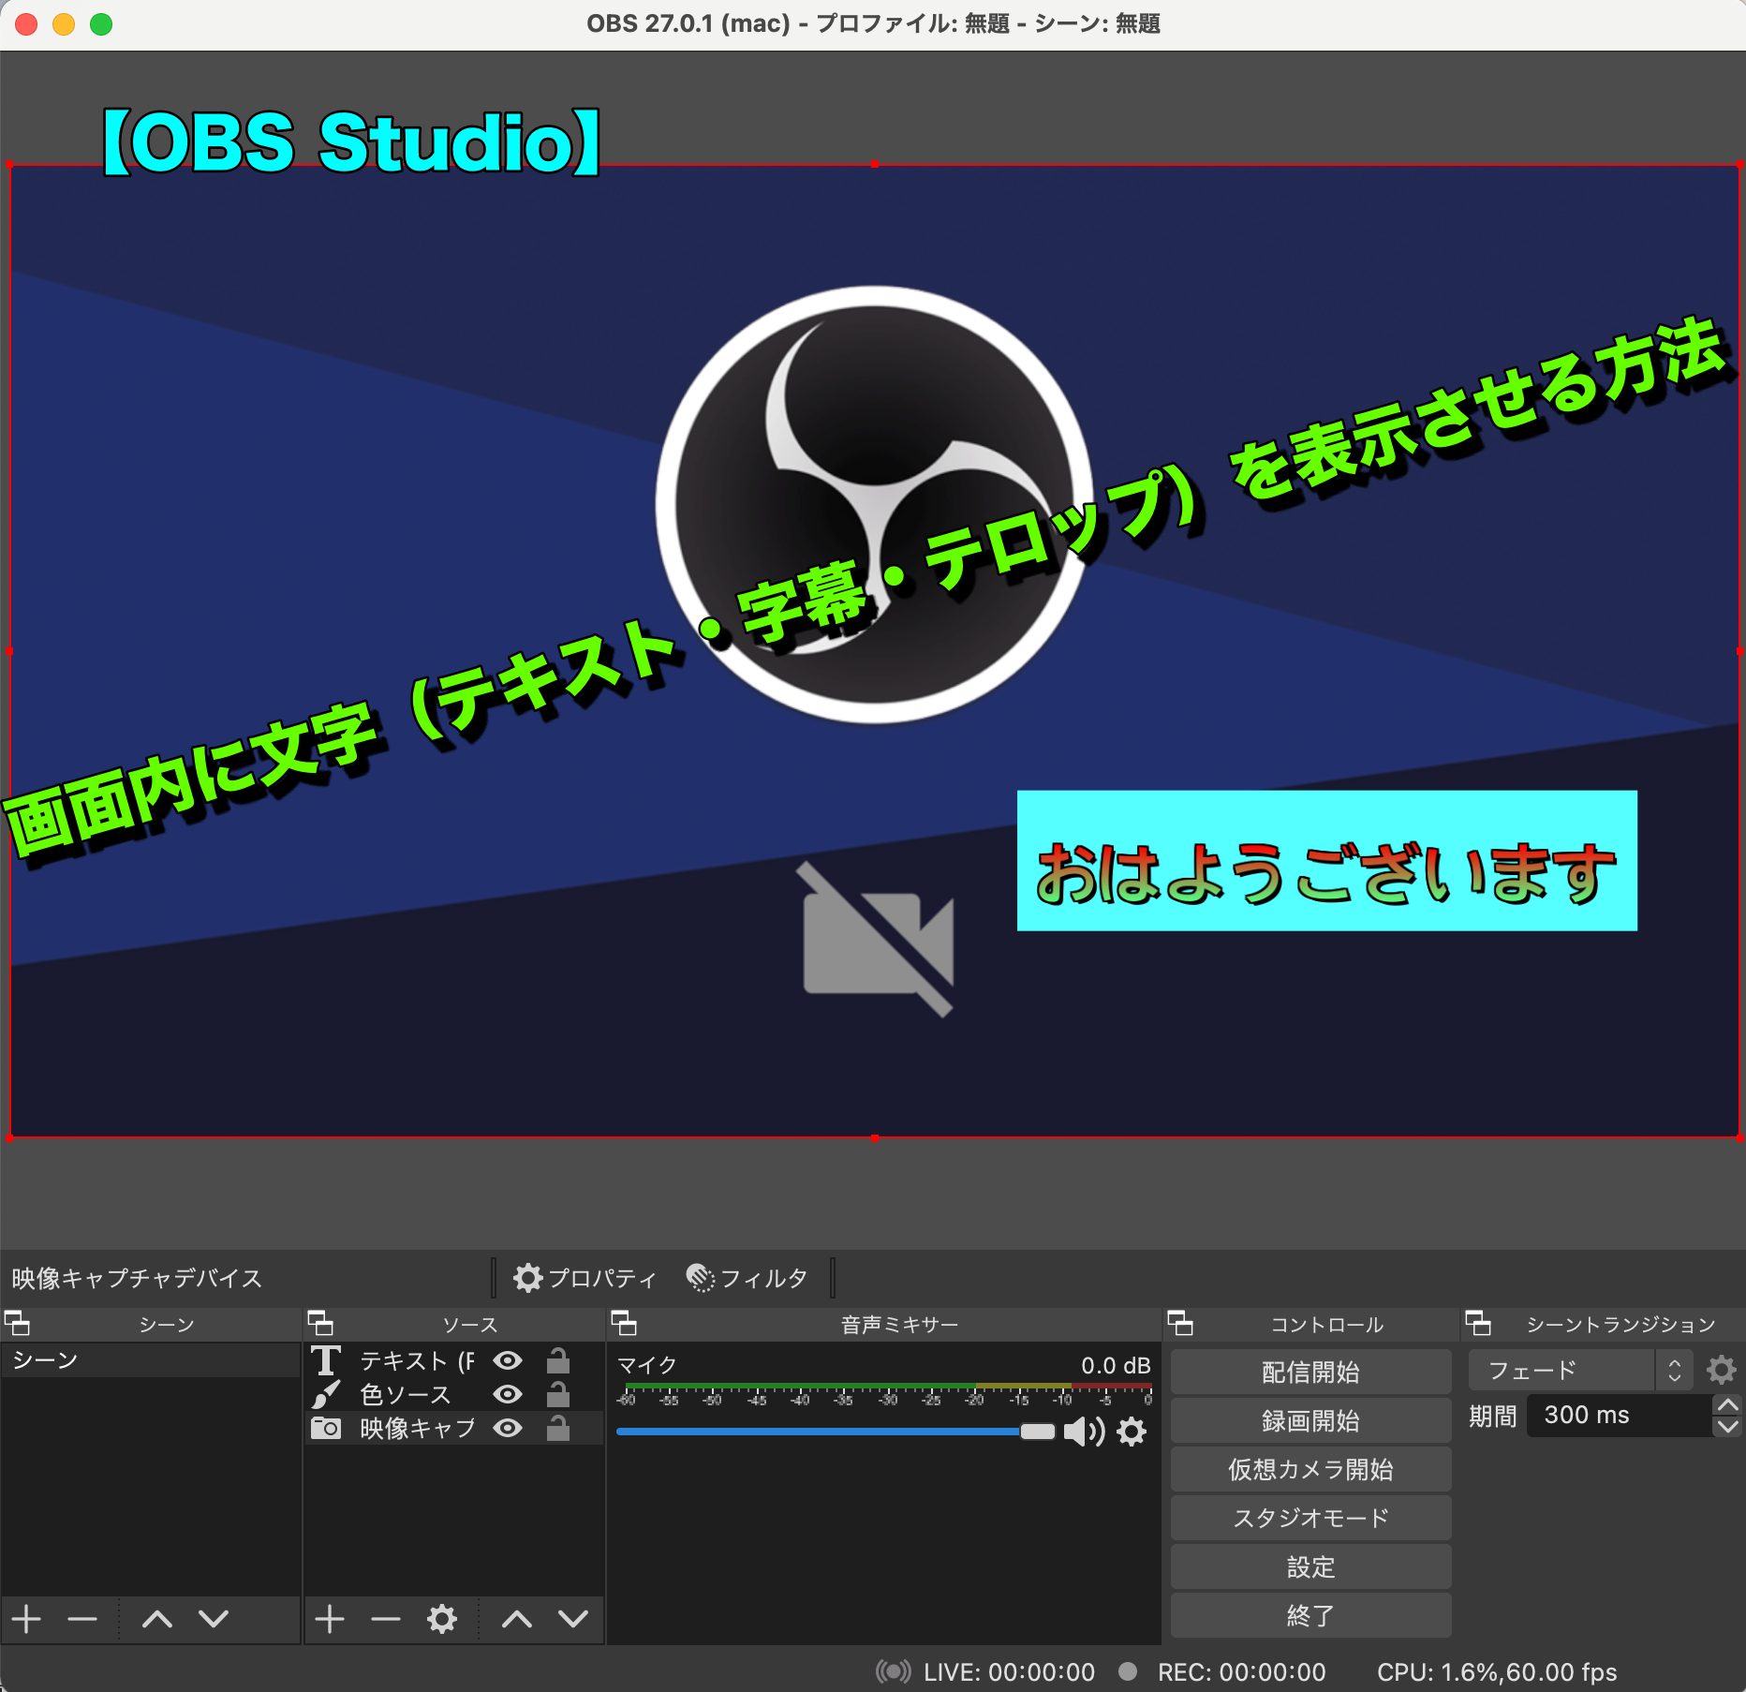Open the フェード transition dropdown
Screen dimensions: 1746x1692
point(1580,1371)
